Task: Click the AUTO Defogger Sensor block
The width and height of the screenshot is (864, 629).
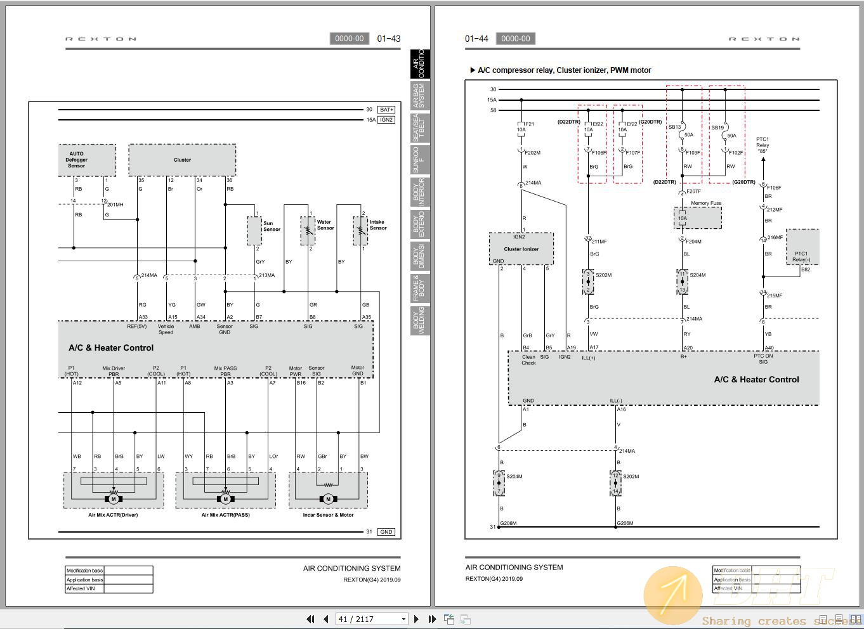Action: coord(88,160)
